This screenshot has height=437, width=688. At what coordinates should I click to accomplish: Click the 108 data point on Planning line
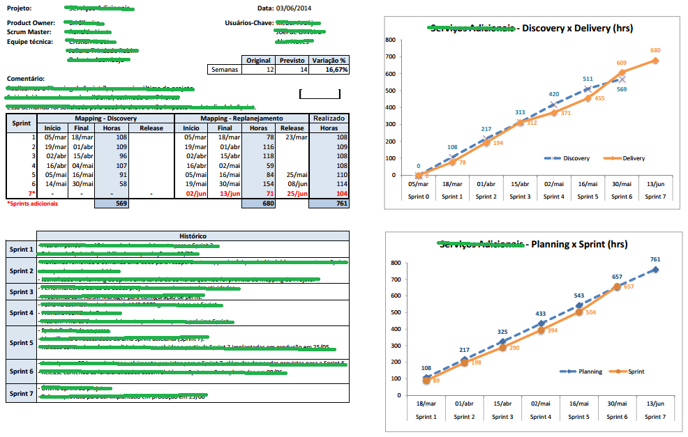click(426, 378)
